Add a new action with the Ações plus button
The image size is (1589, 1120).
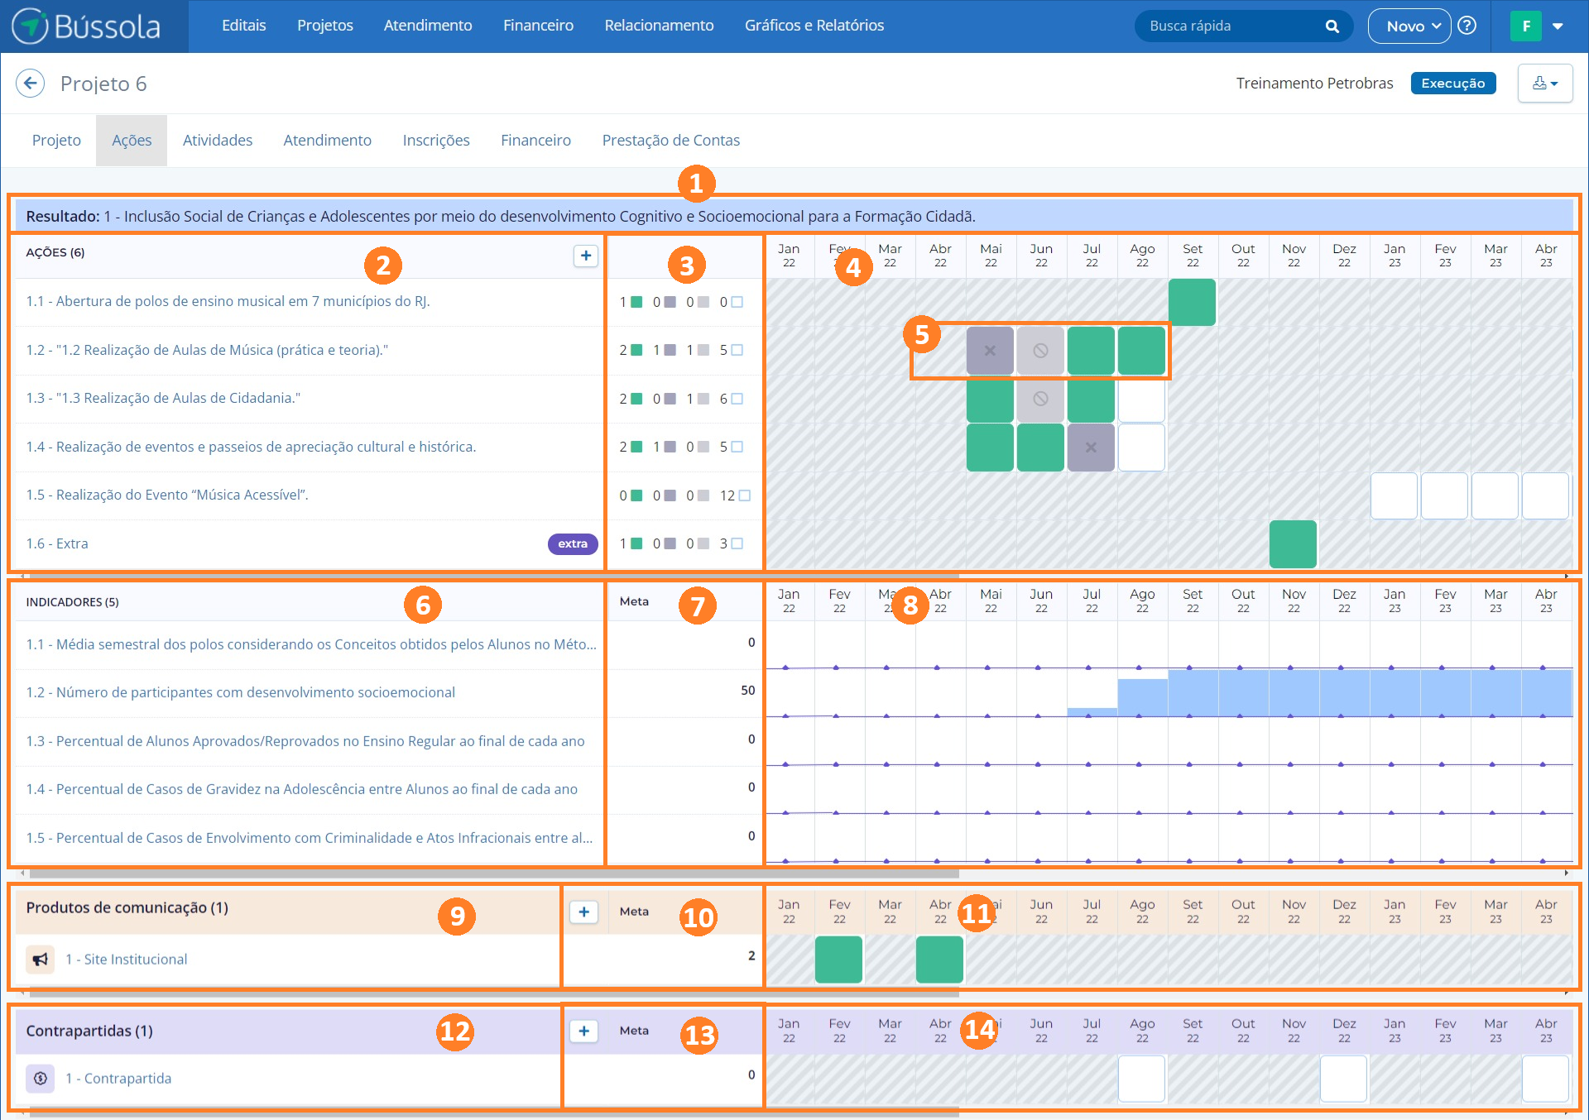coord(585,256)
